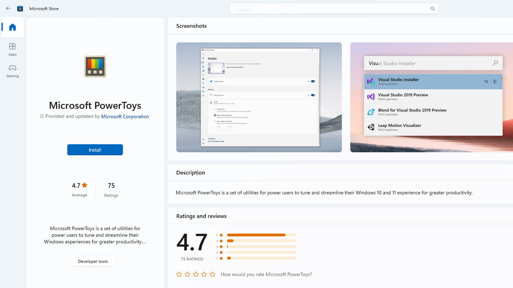
Task: Click the search magnifier icon
Action: (x=433, y=8)
